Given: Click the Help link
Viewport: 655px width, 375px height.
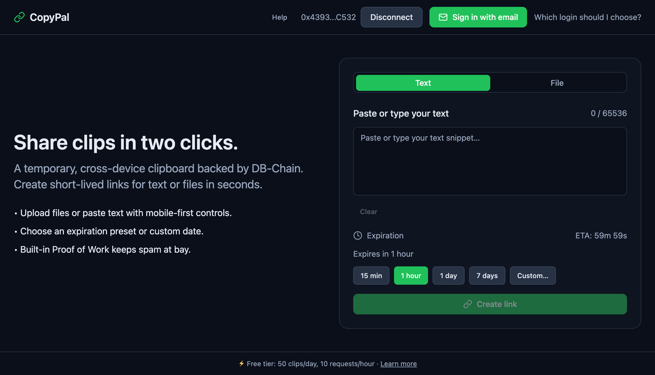Looking at the screenshot, I should [280, 17].
